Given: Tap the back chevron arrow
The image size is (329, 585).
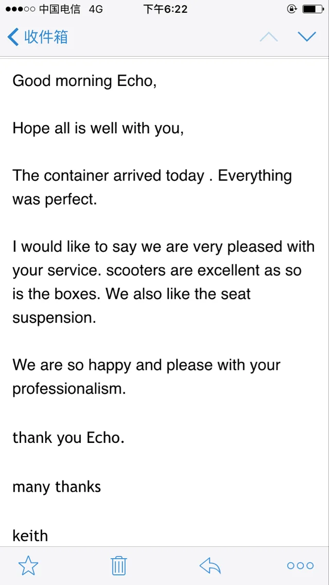Looking at the screenshot, I should (13, 37).
